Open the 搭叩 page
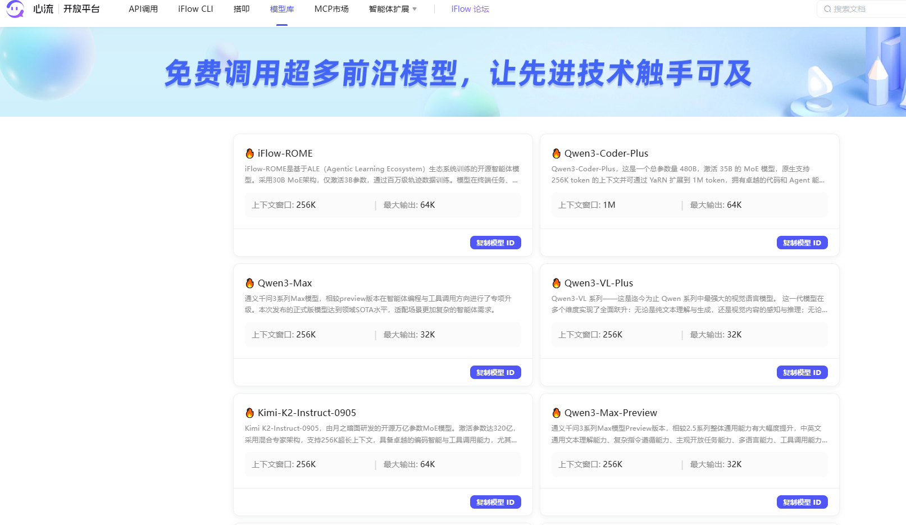The width and height of the screenshot is (906, 525). 241,9
